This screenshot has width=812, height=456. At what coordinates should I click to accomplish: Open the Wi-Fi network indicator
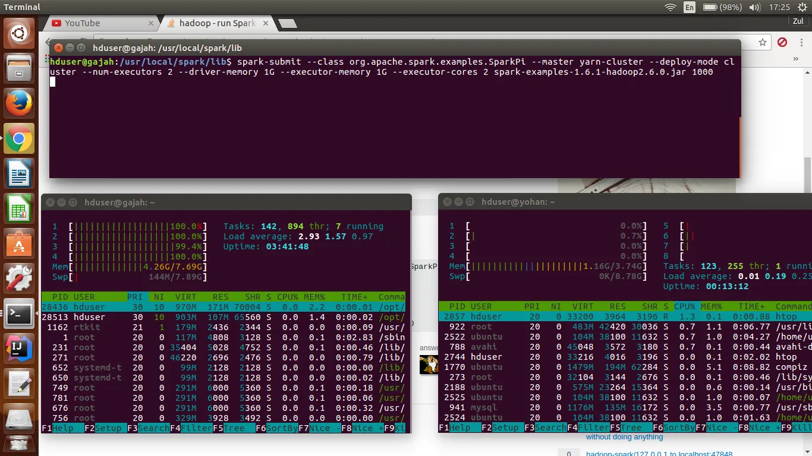pos(671,7)
